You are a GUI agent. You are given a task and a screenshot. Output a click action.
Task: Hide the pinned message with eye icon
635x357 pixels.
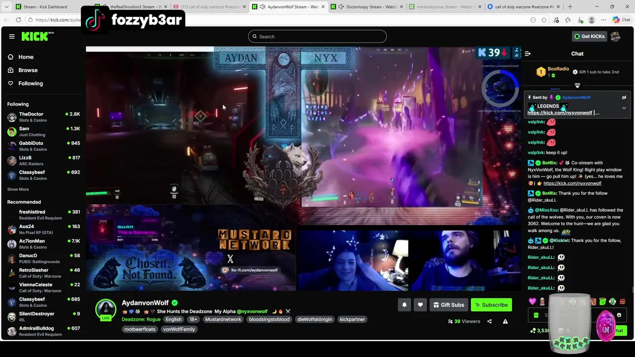click(624, 98)
